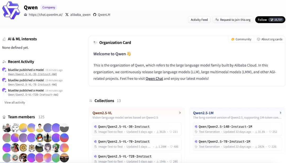Click Qwen icon beside Qwen2.5-7B-Instruct-1M
286x163 pixels.
(196, 142)
